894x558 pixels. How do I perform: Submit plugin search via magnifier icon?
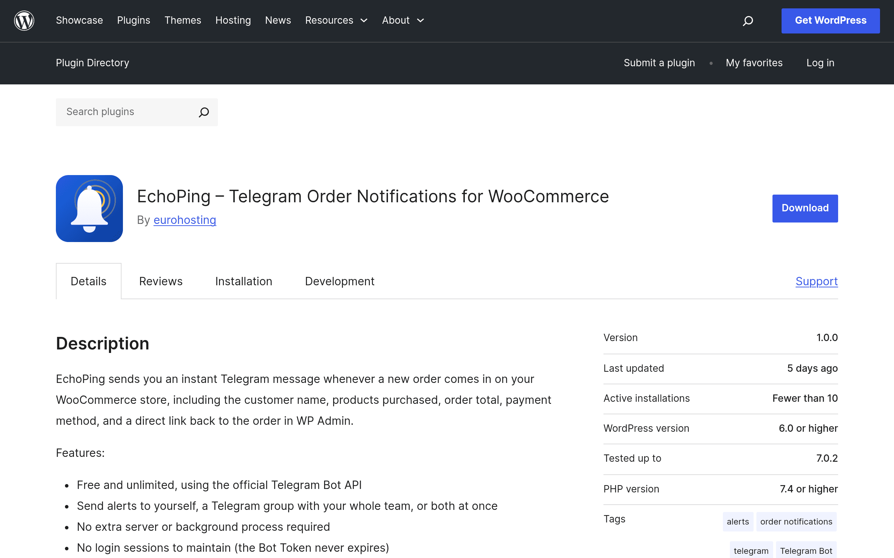(x=204, y=112)
